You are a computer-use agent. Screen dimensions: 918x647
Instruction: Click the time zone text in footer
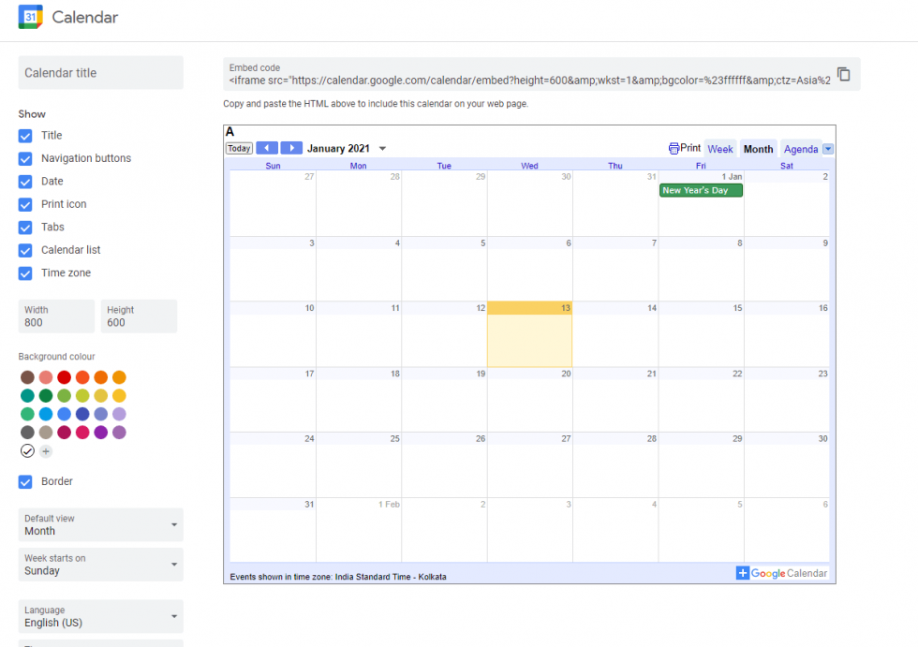point(338,577)
